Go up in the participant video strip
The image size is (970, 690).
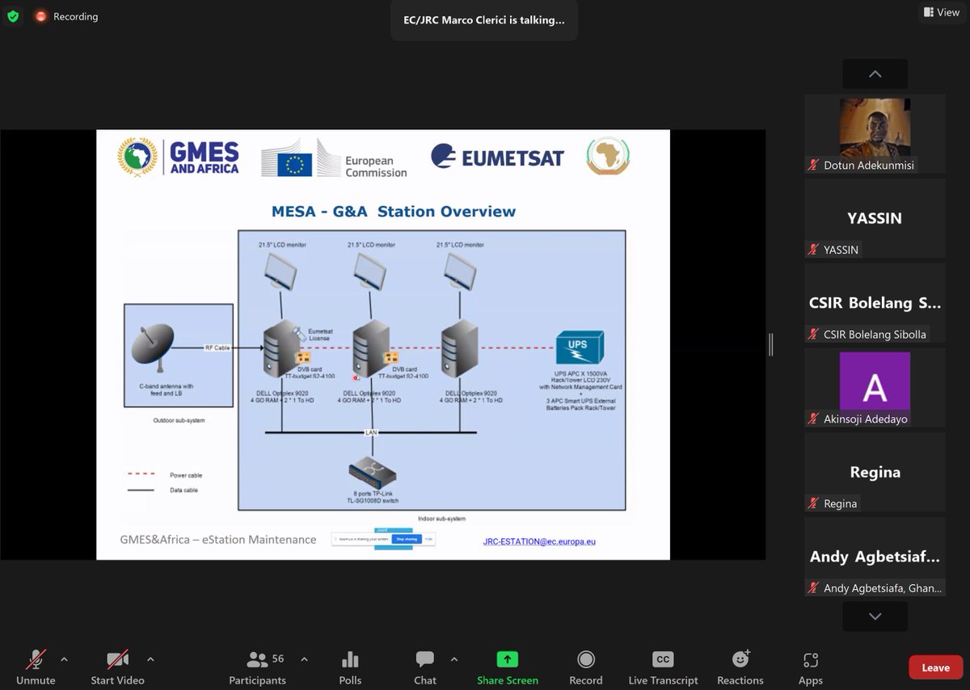tap(875, 74)
